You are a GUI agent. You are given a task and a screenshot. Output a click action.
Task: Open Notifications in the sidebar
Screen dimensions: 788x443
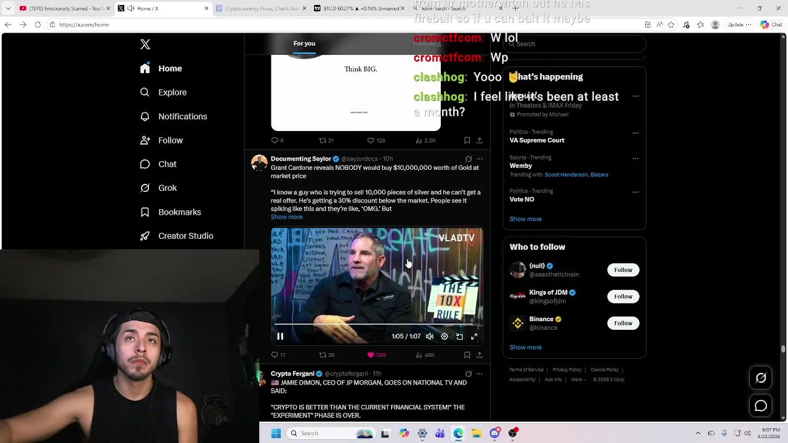(x=173, y=116)
